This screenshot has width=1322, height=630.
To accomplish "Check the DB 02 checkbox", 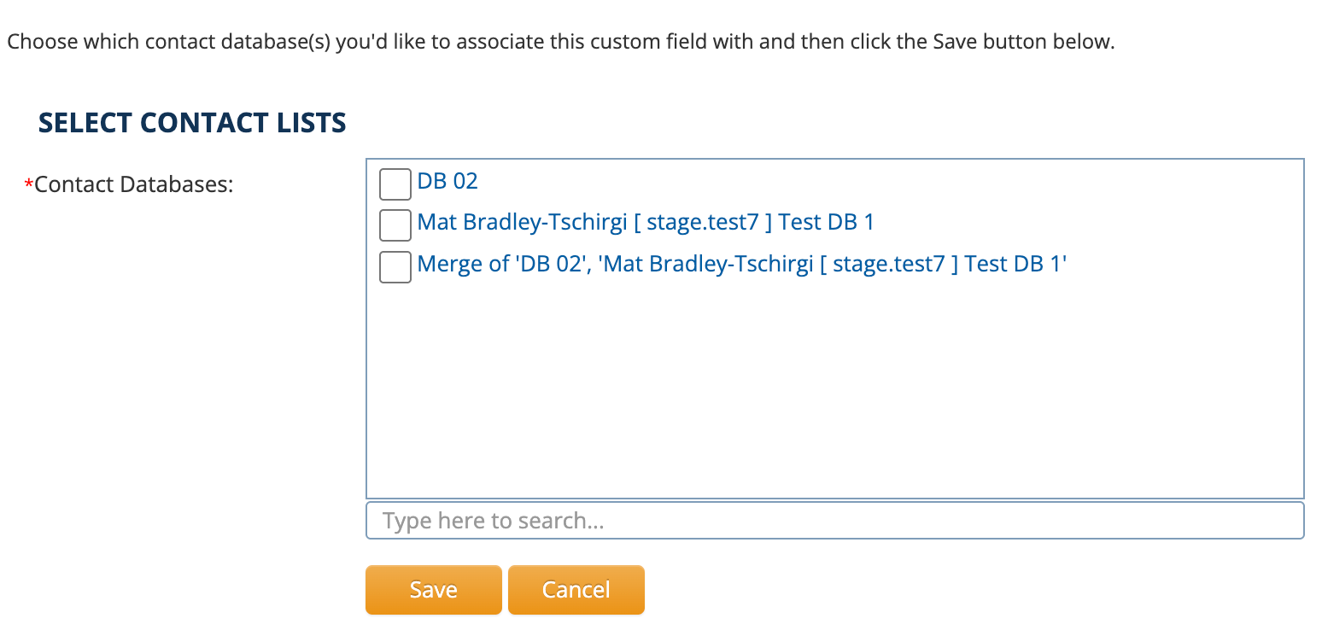I will (x=395, y=184).
